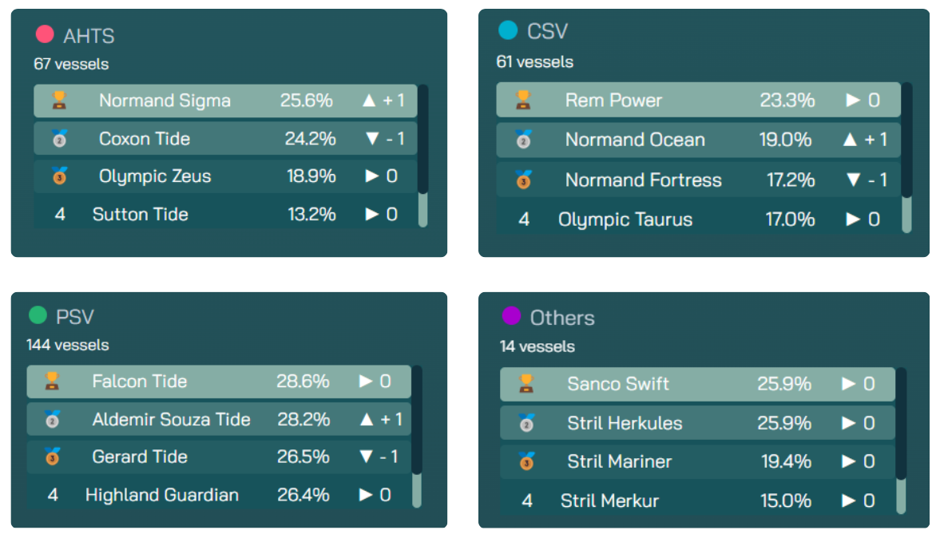Viewport: 940px width, 538px height.
Task: Select the Olympic Taurus vessel entry
Action: pyautogui.click(x=625, y=220)
